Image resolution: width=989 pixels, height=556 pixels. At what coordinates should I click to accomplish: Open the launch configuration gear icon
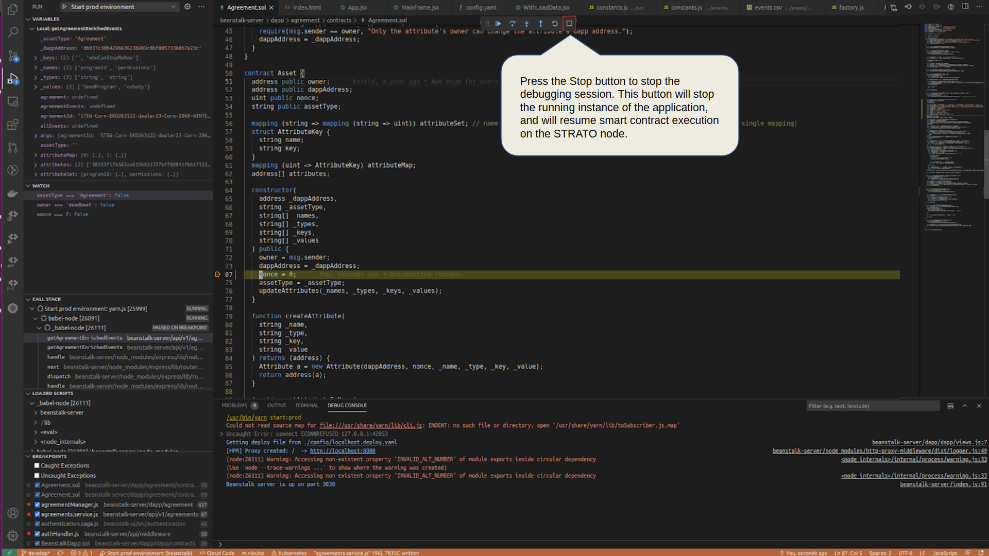pyautogui.click(x=187, y=7)
